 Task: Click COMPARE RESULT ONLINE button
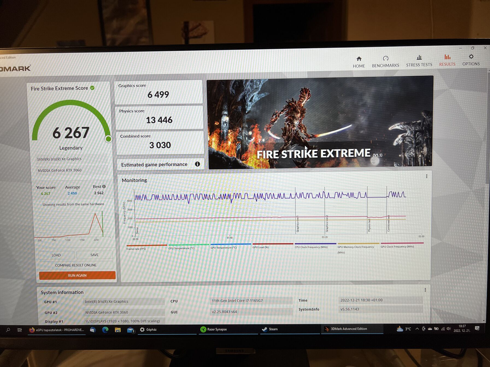click(x=76, y=265)
